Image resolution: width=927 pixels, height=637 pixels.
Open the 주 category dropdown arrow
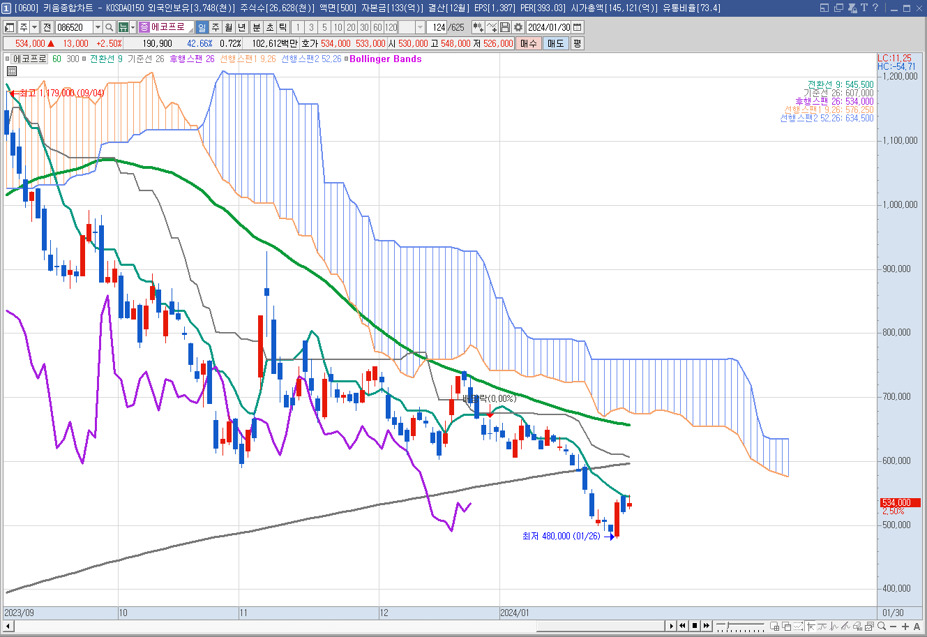(x=34, y=27)
